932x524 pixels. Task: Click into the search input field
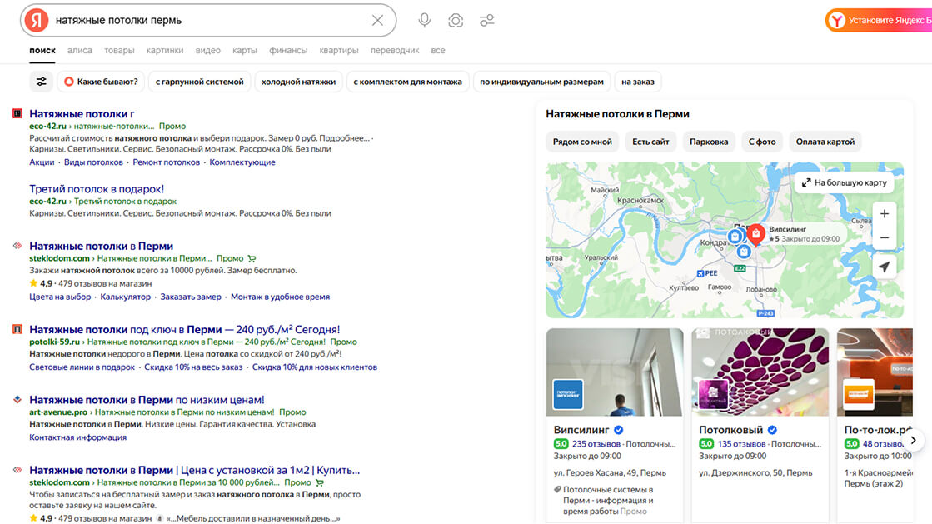[208, 20]
